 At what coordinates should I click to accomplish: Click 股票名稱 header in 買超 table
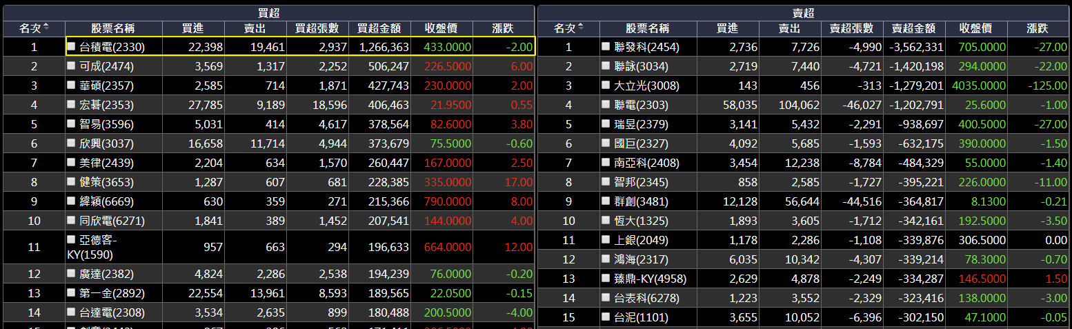[x=113, y=28]
